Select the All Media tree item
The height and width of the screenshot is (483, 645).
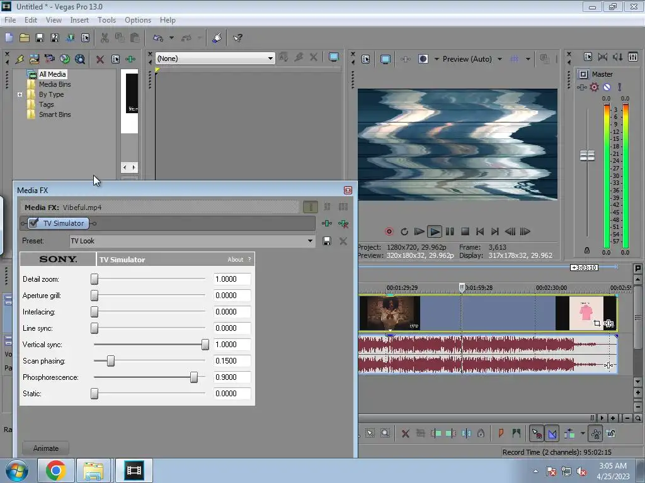52,74
